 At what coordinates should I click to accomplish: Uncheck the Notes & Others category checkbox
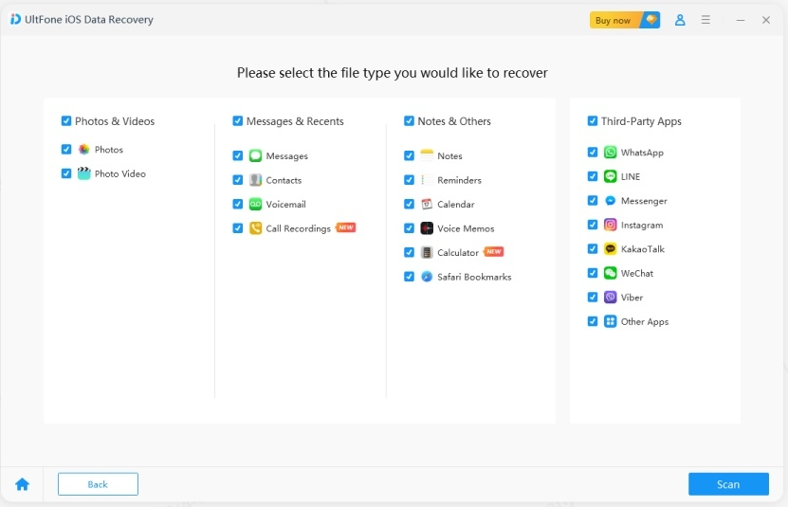coord(409,121)
